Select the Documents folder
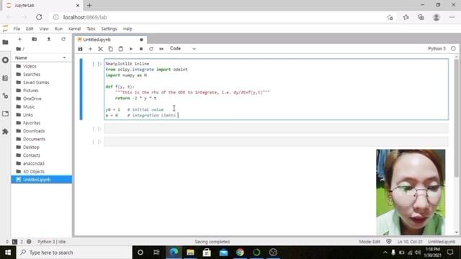 pos(42,139)
